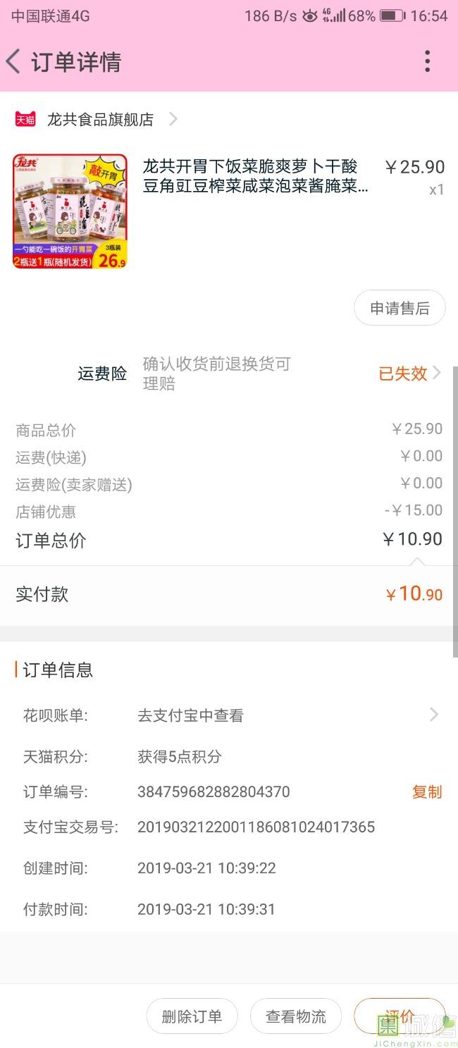The height and width of the screenshot is (1048, 458).
Task: Tap the eye comfort status icon
Action: click(310, 16)
